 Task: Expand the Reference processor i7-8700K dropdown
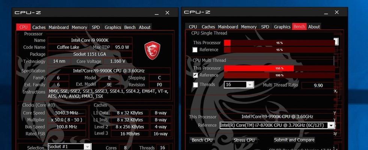coord(277,125)
